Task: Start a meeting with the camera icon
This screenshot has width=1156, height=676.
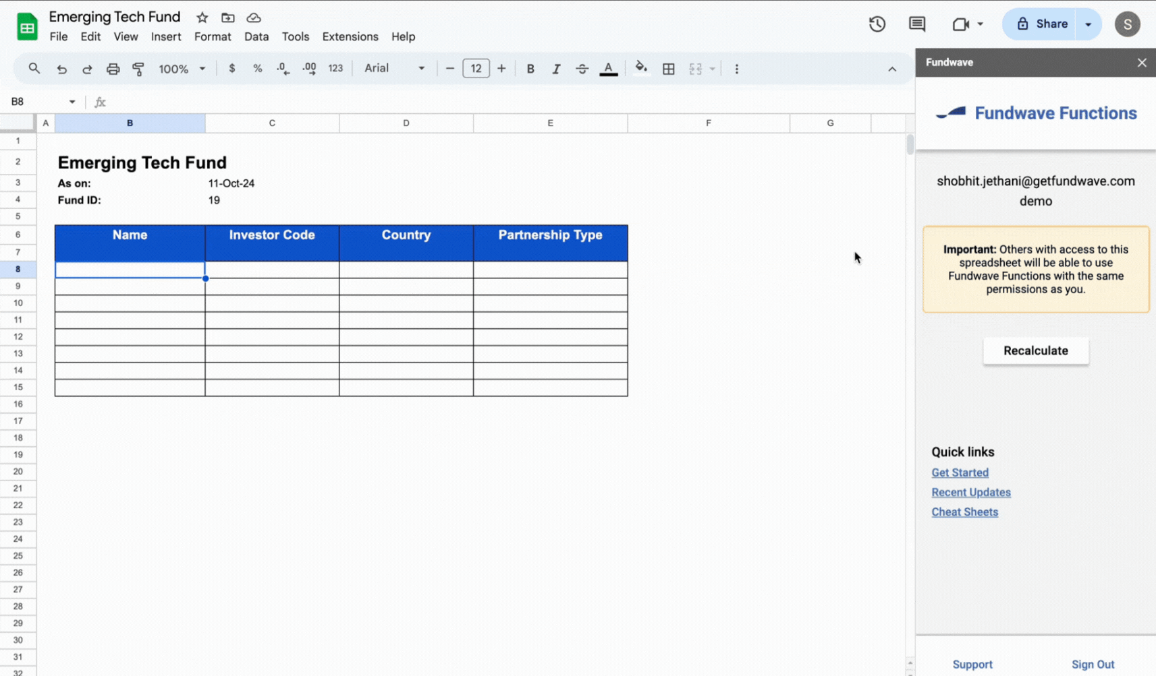Action: (x=960, y=24)
